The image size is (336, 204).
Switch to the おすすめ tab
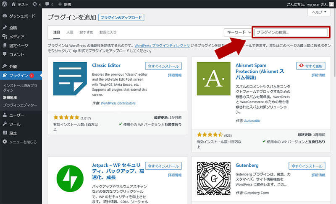click(x=86, y=32)
